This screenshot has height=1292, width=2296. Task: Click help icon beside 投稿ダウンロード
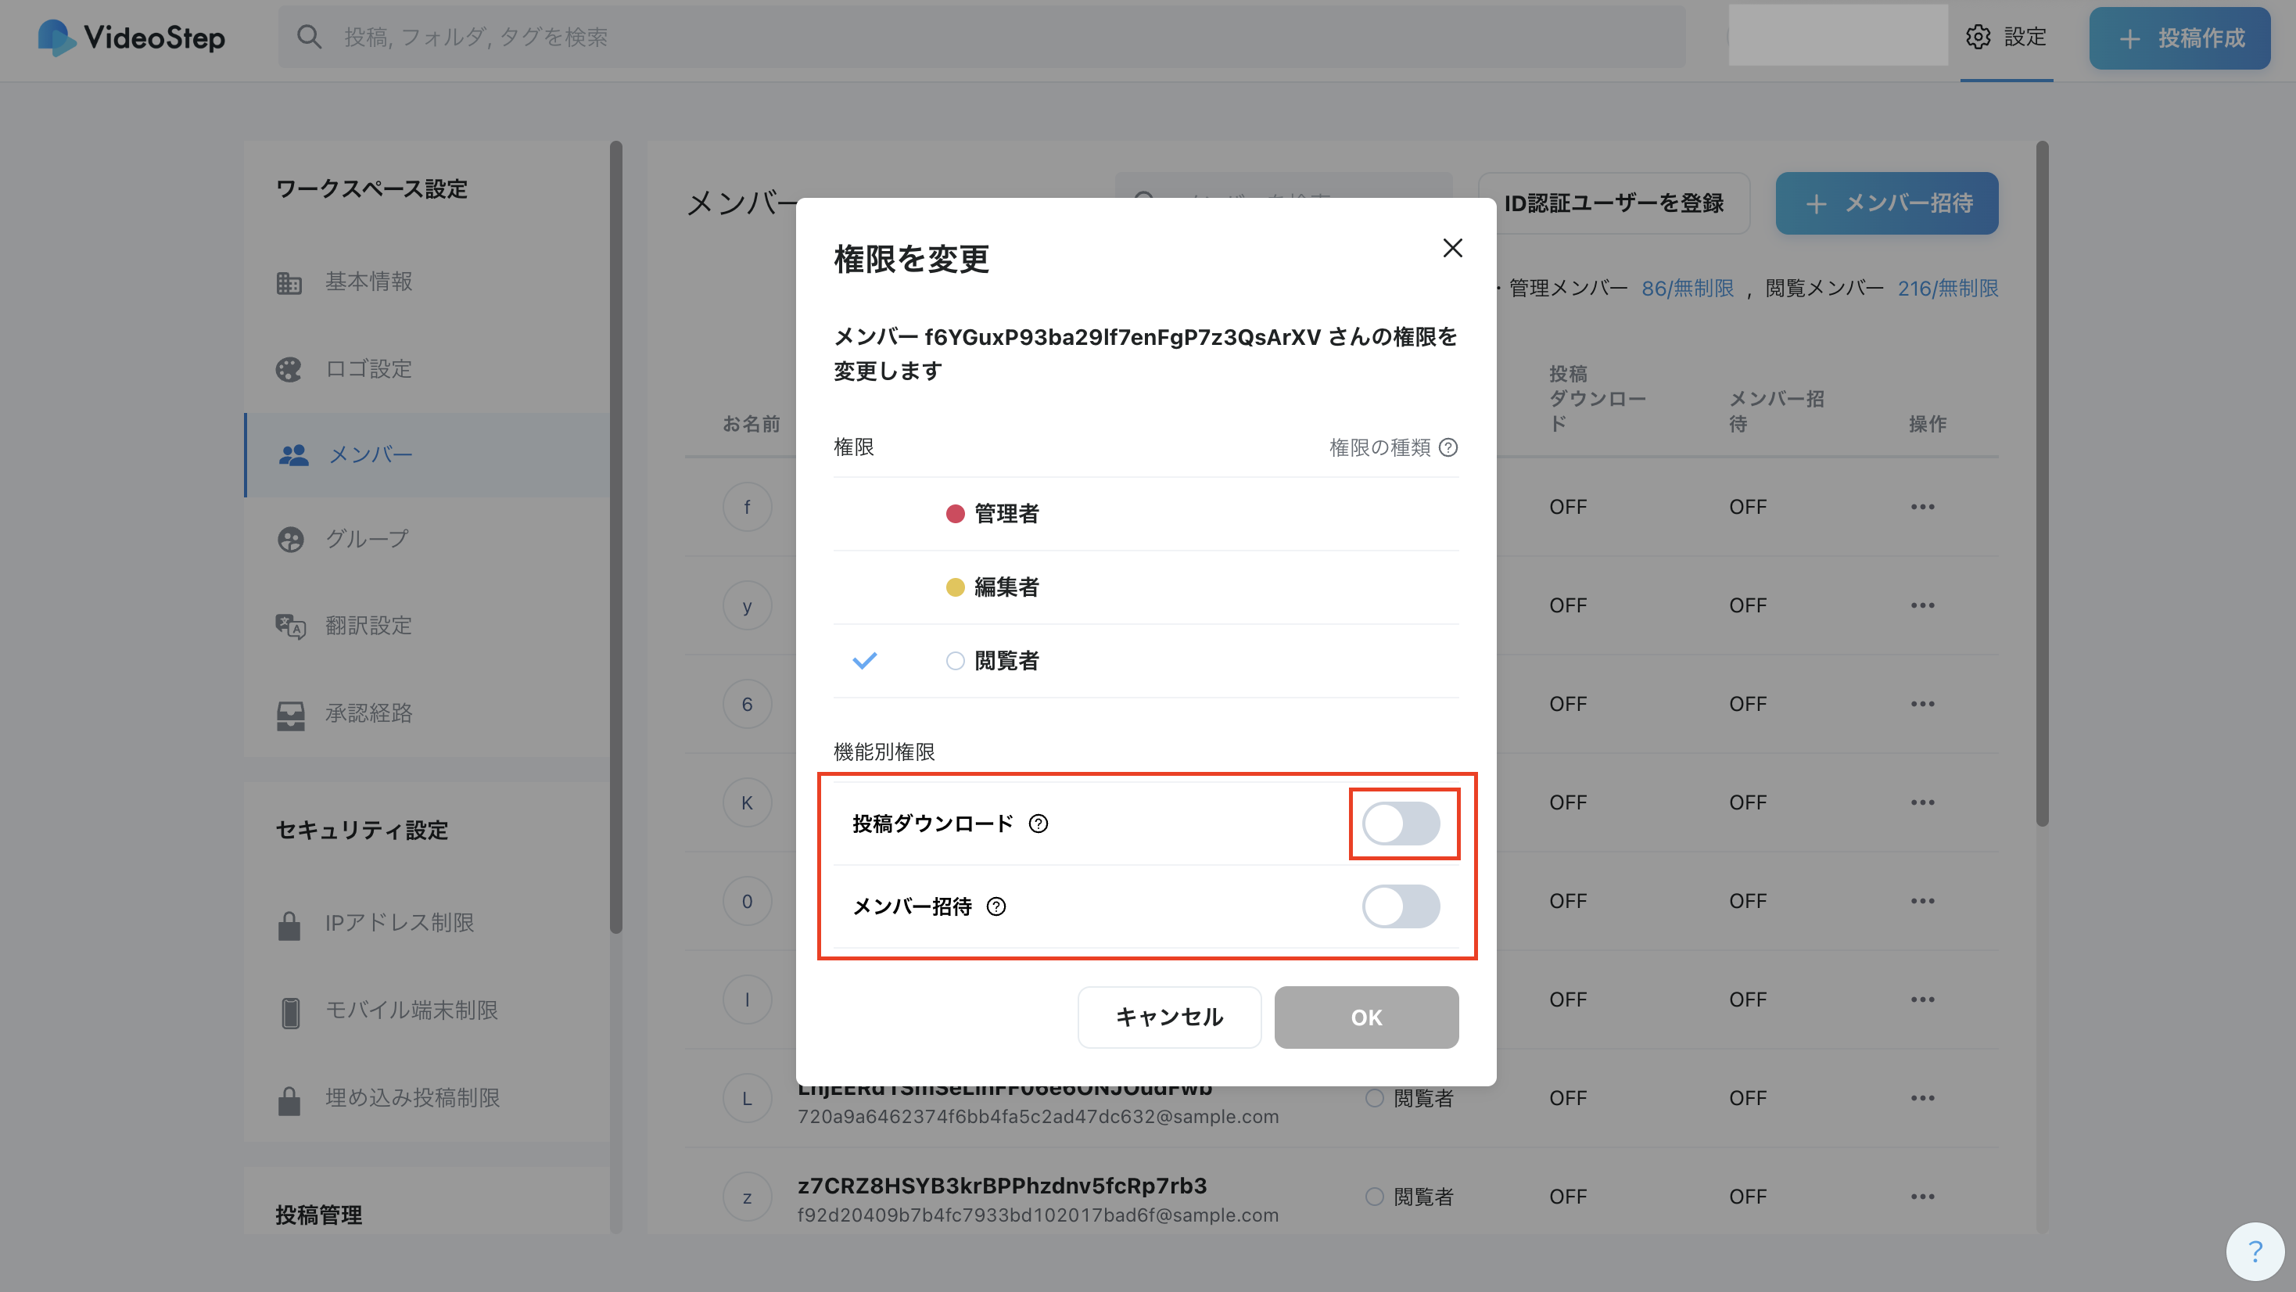point(1039,824)
